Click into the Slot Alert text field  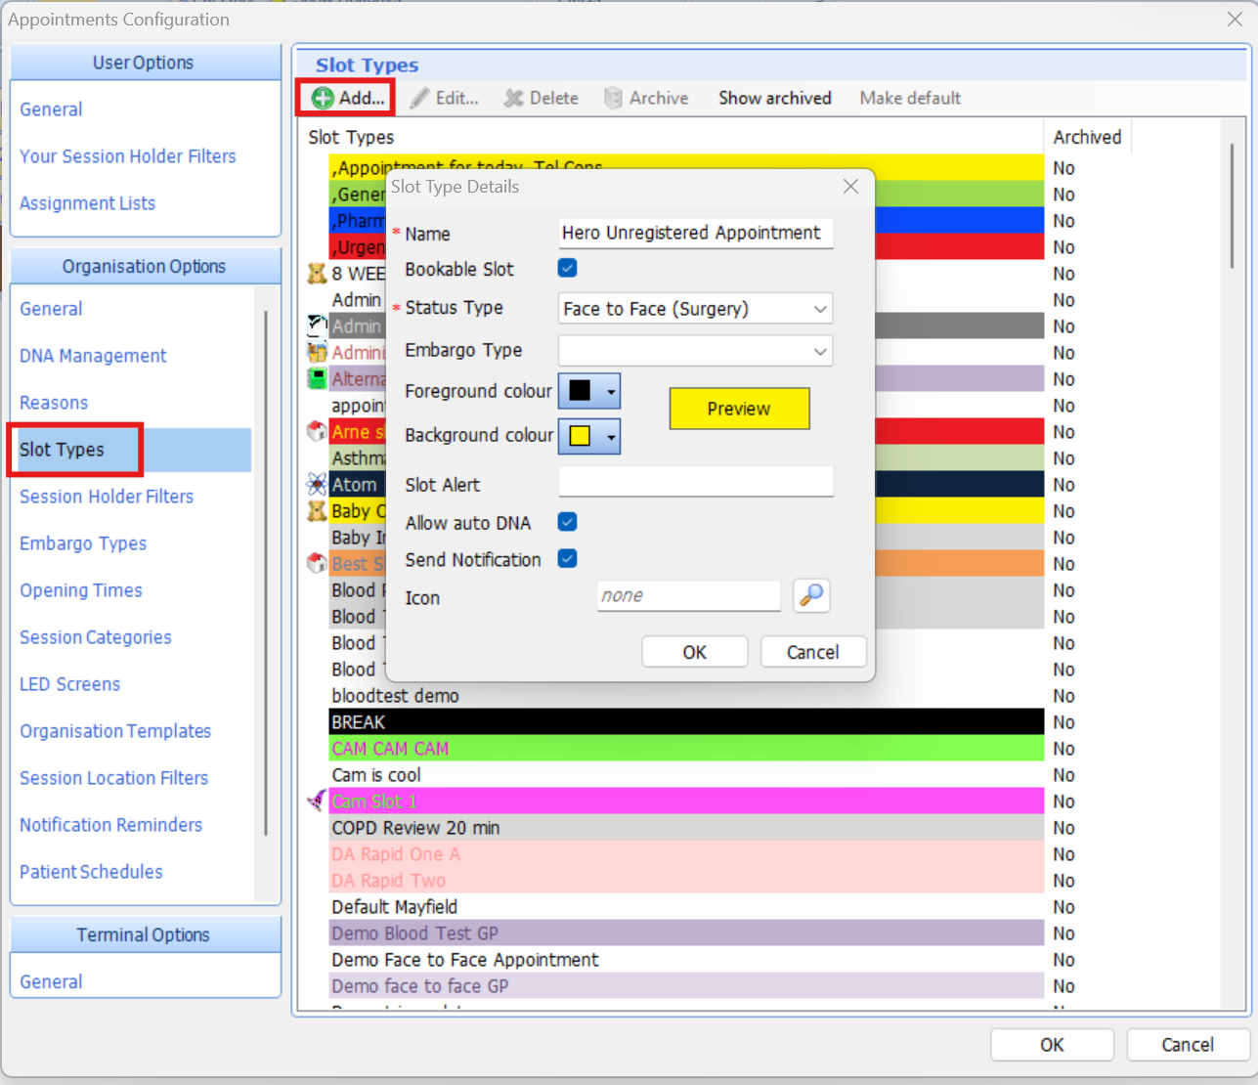(695, 482)
